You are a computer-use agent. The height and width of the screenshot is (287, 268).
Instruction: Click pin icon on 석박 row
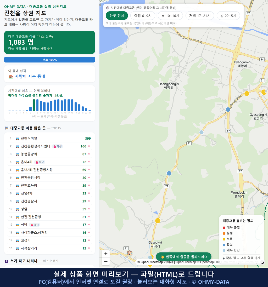89,225
